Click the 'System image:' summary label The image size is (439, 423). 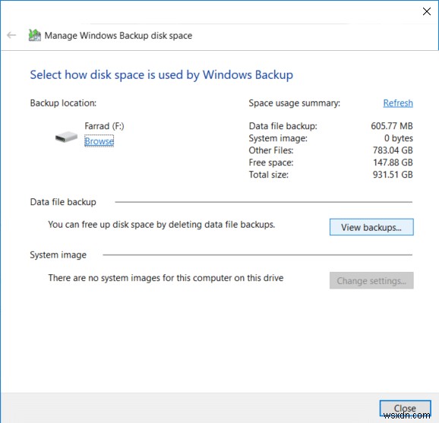point(278,138)
